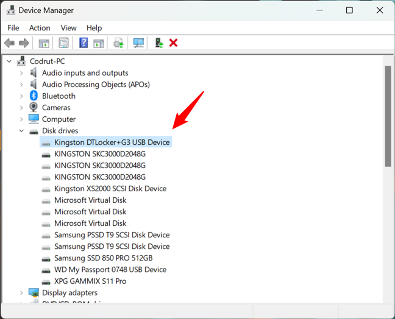
Task: Open the Help menu
Action: (94, 28)
